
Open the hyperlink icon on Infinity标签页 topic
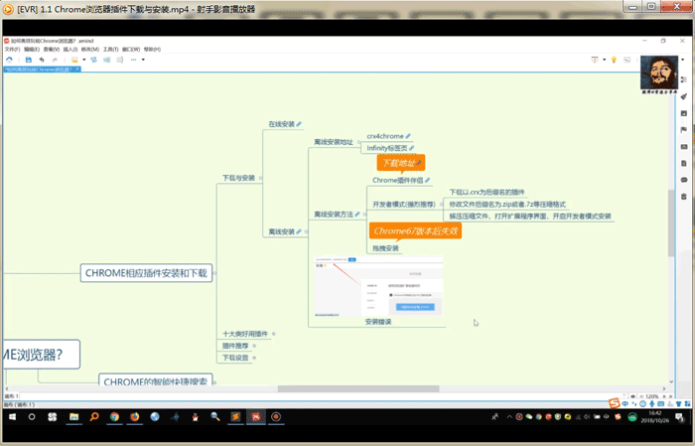coord(412,148)
